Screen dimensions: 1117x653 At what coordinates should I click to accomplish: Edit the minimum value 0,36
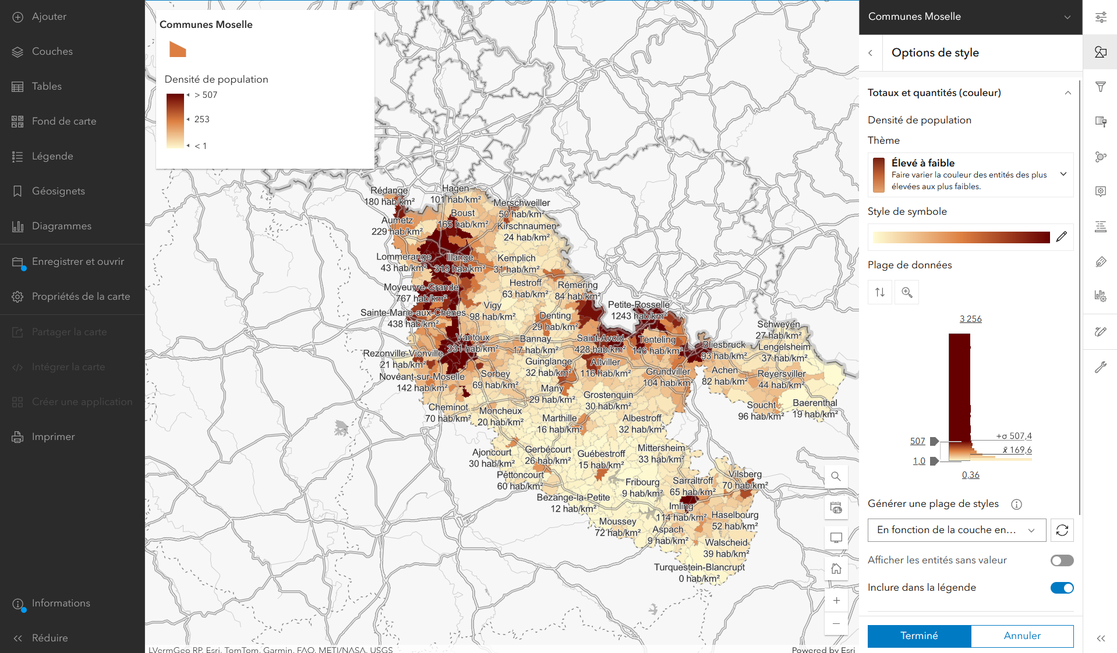[971, 475]
